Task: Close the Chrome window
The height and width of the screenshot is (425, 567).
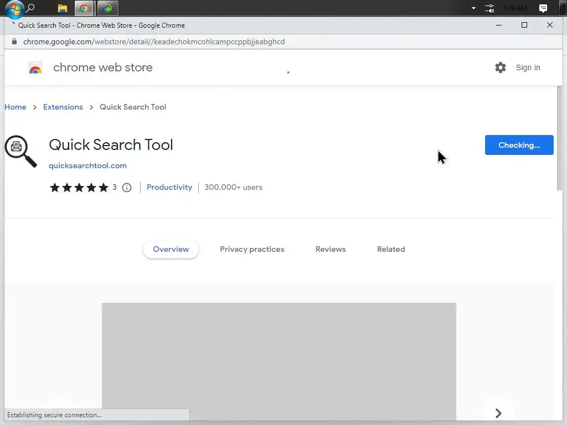Action: 550,25
